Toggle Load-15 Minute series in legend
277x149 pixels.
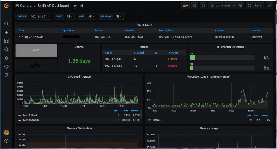(x=31, y=120)
